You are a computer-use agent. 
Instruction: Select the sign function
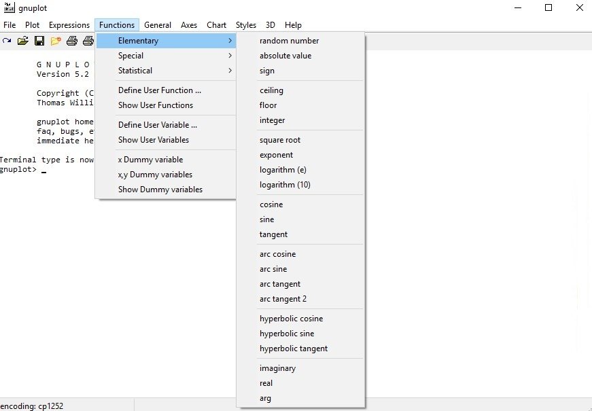click(301, 71)
